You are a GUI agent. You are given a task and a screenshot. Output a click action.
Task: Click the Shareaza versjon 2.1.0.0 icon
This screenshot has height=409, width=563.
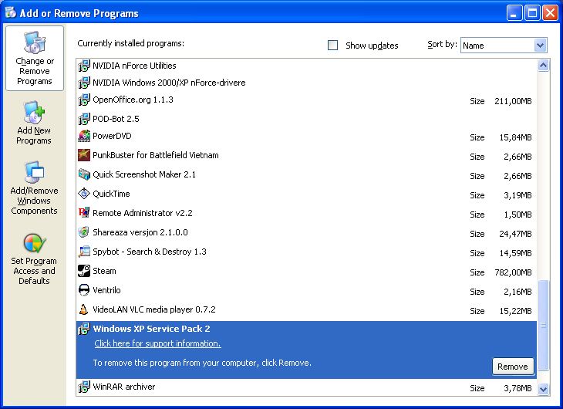(84, 232)
